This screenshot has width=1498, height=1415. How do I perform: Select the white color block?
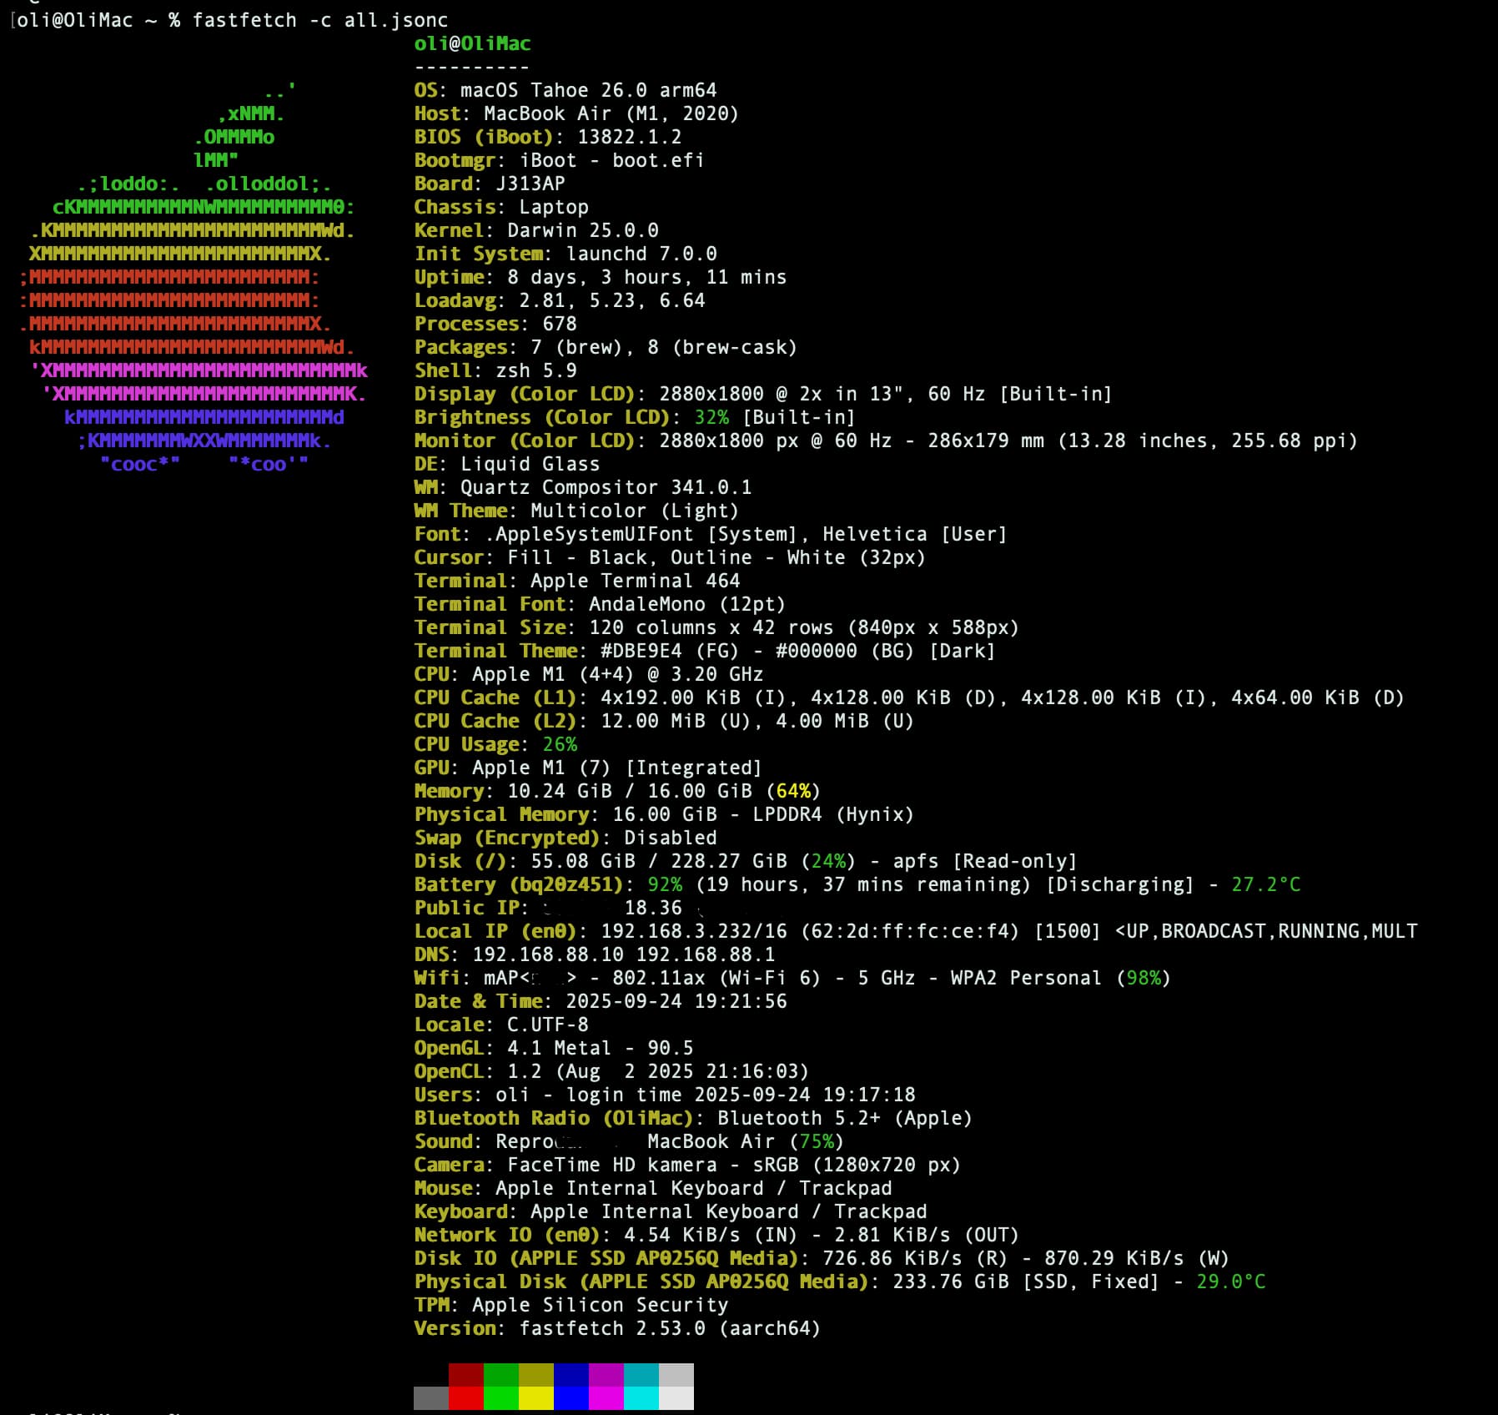pos(676,1397)
